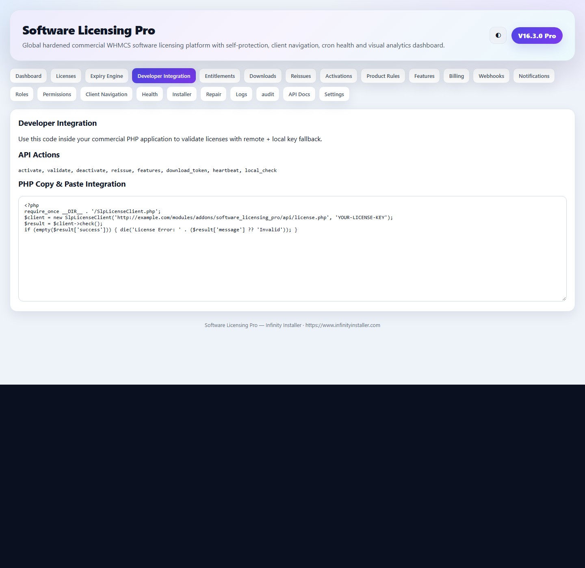585x568 pixels.
Task: Open the Downloads tab
Action: 263,76
